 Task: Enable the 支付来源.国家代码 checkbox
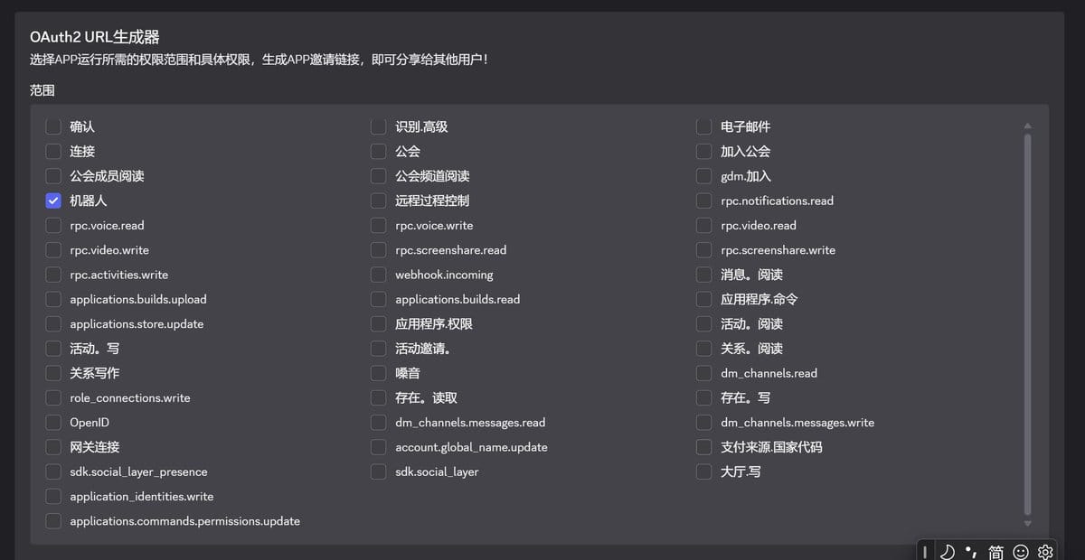pos(704,446)
